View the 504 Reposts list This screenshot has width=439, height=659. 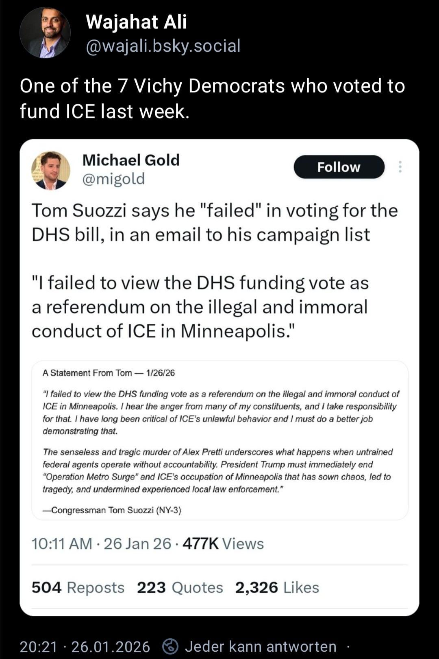pos(78,587)
